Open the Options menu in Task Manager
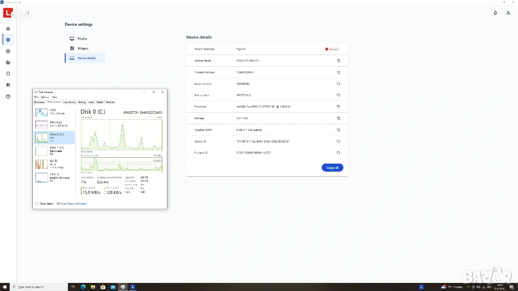 (45, 97)
